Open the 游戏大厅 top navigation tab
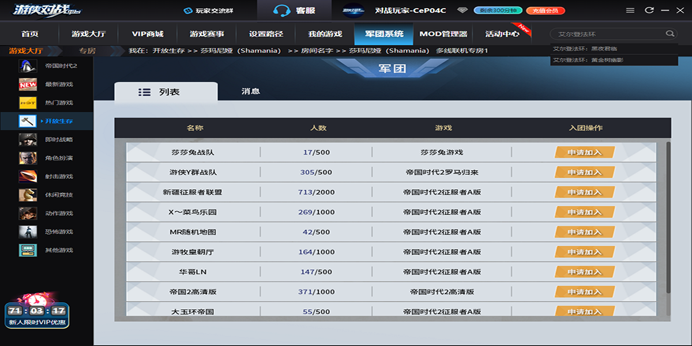The image size is (692, 346). click(88, 34)
